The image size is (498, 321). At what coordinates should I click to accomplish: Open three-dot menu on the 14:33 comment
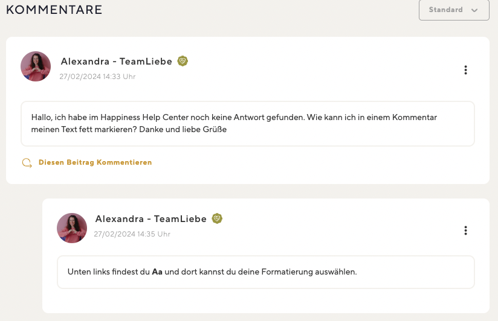(465, 70)
